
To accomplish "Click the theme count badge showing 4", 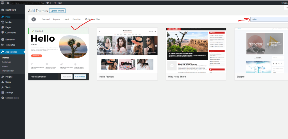I will click(33, 19).
